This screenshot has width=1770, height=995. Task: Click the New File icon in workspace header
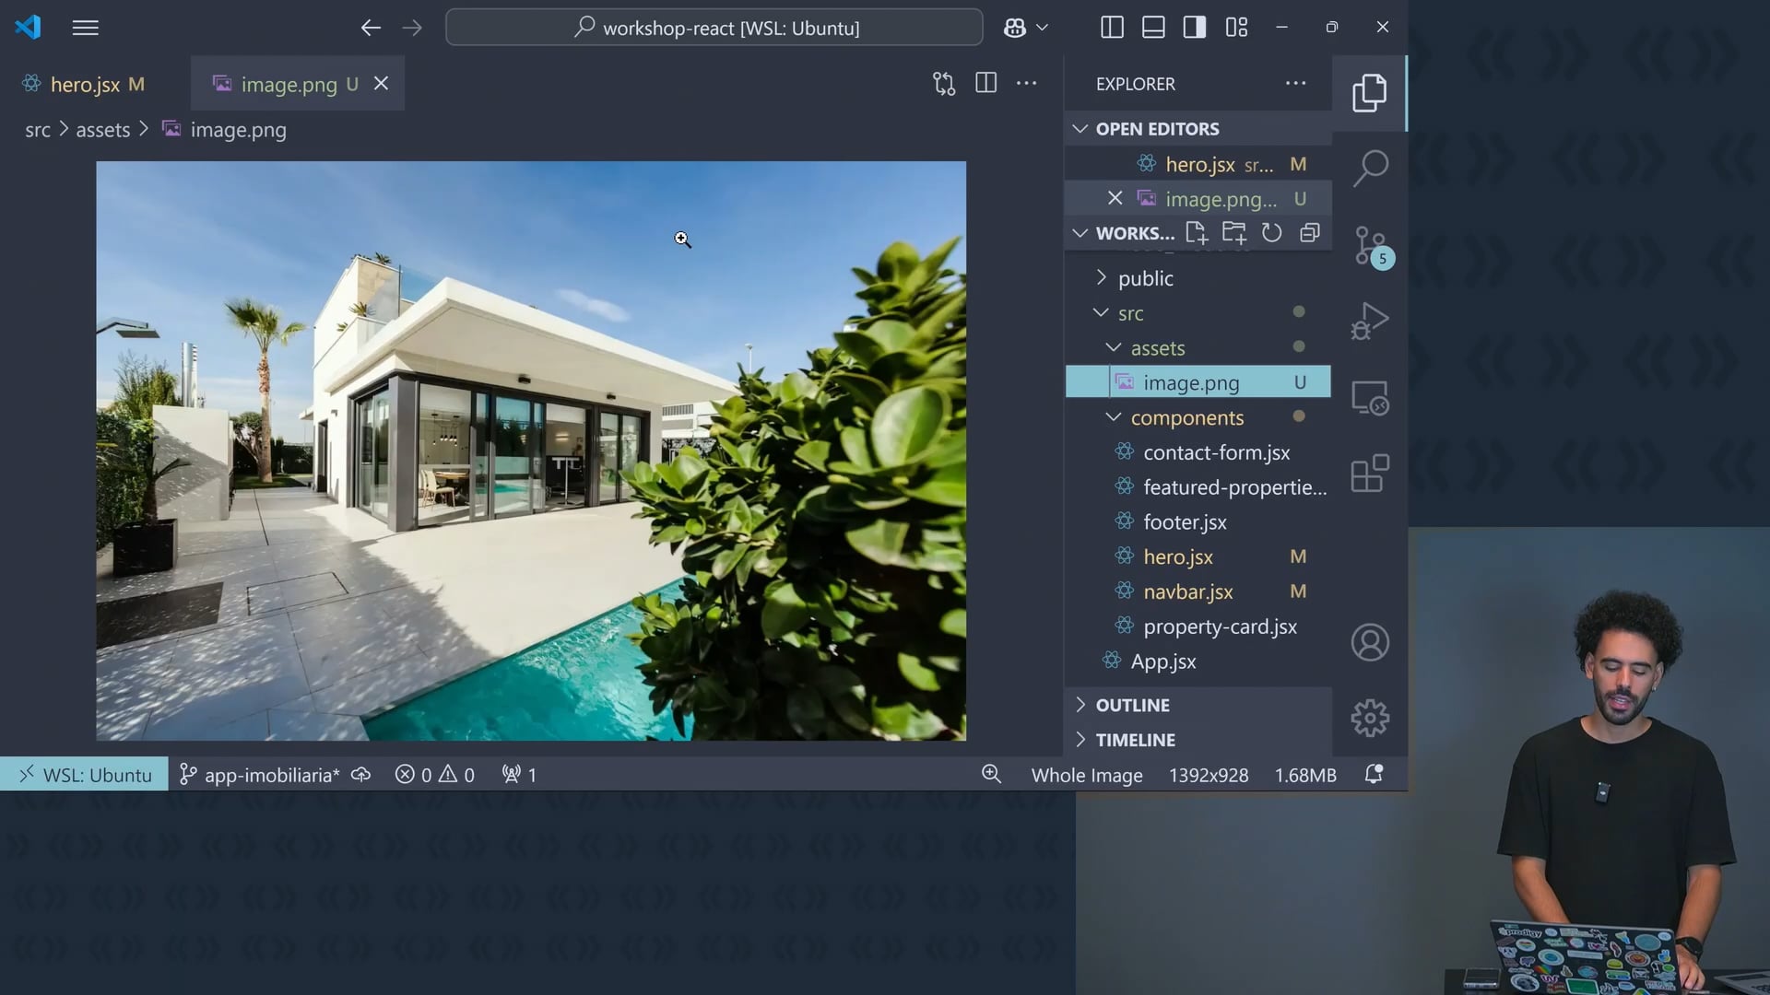coord(1196,233)
